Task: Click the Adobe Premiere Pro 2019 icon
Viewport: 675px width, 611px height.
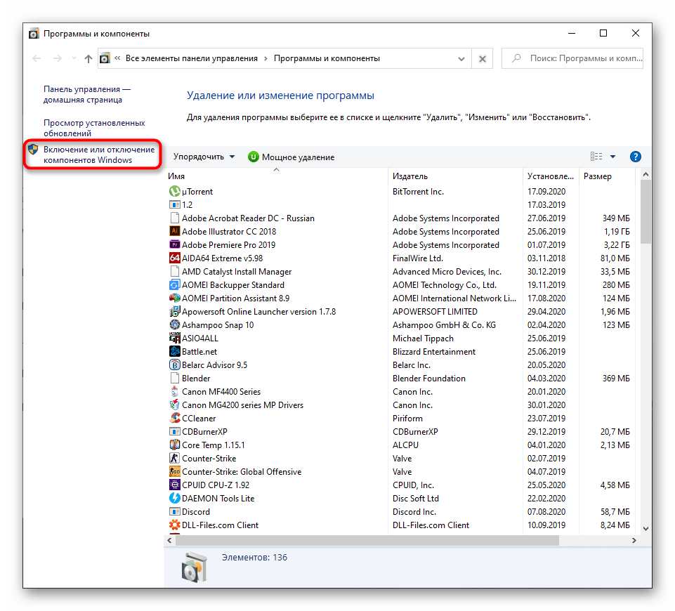Action: pos(175,245)
